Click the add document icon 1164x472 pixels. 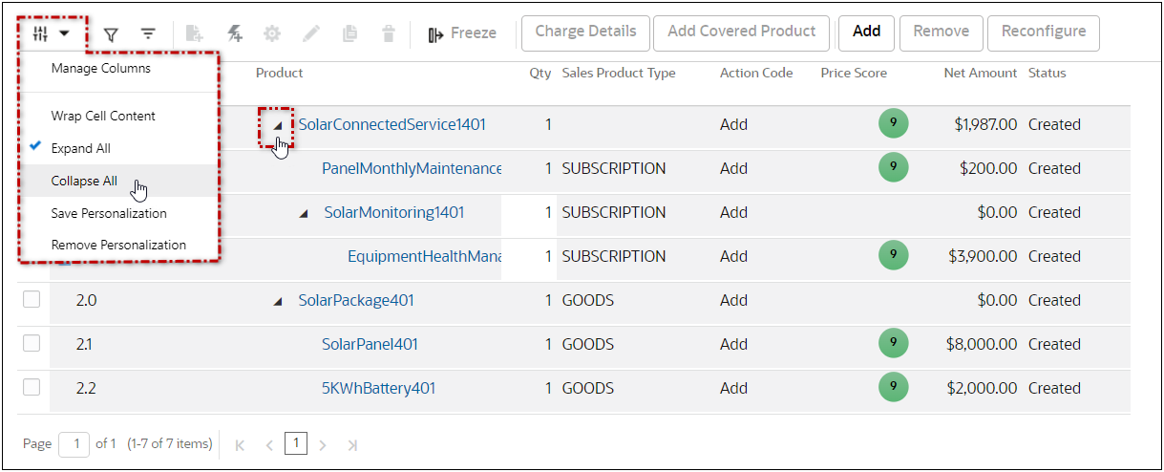pyautogui.click(x=194, y=34)
